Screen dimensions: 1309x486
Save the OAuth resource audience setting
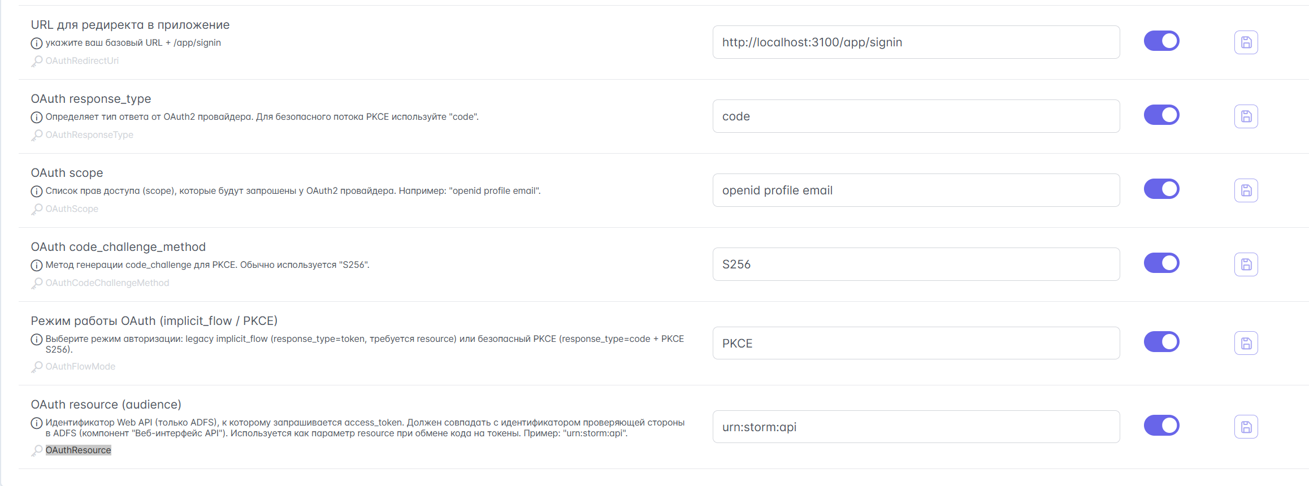1246,427
